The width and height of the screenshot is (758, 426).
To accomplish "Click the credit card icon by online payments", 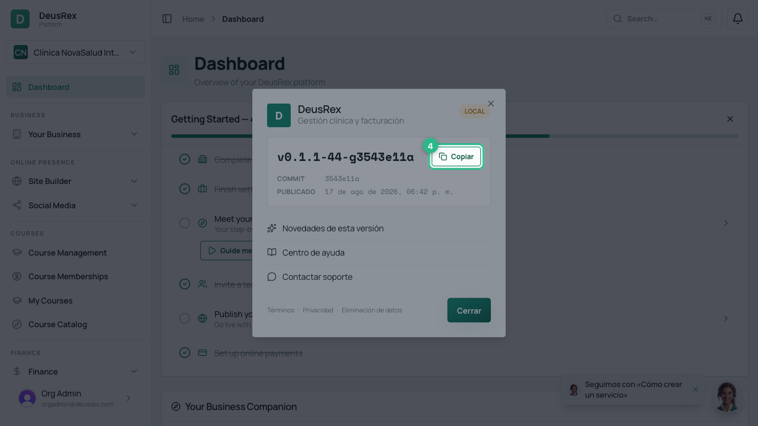I will (203, 353).
